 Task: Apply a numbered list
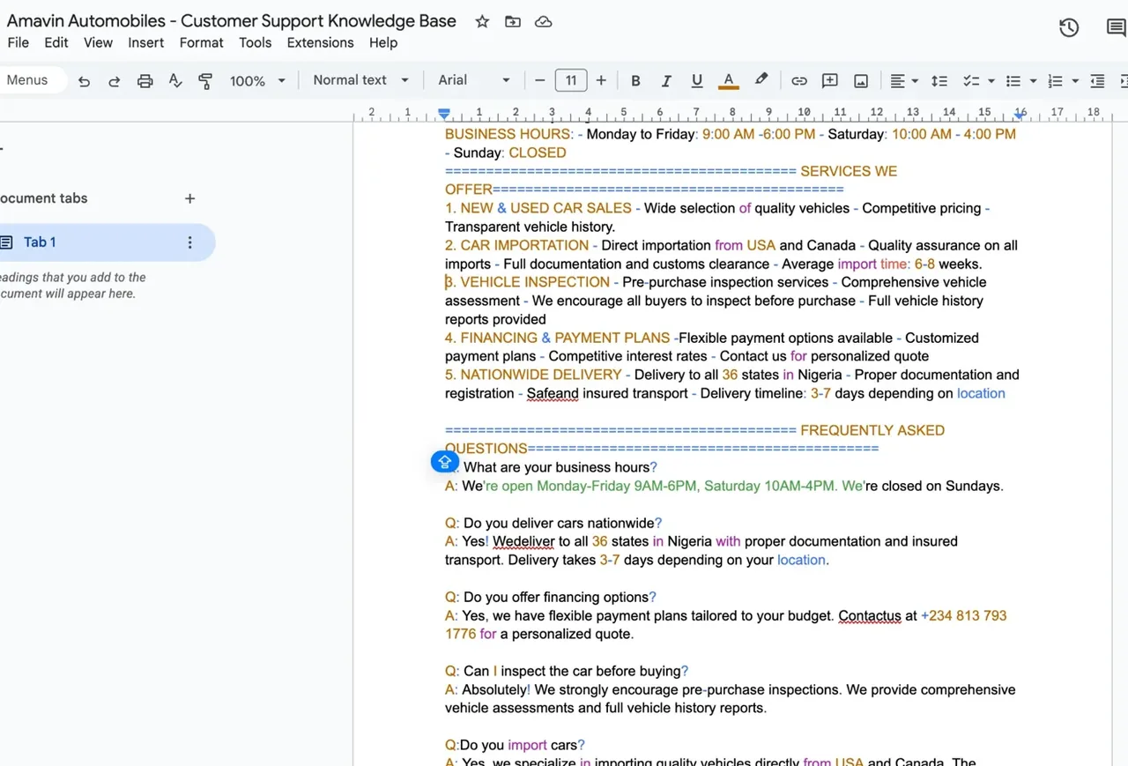coord(1055,81)
